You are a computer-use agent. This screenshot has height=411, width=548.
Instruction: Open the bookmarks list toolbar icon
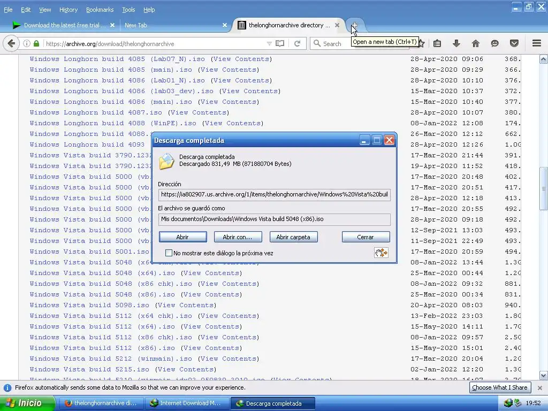[437, 43]
